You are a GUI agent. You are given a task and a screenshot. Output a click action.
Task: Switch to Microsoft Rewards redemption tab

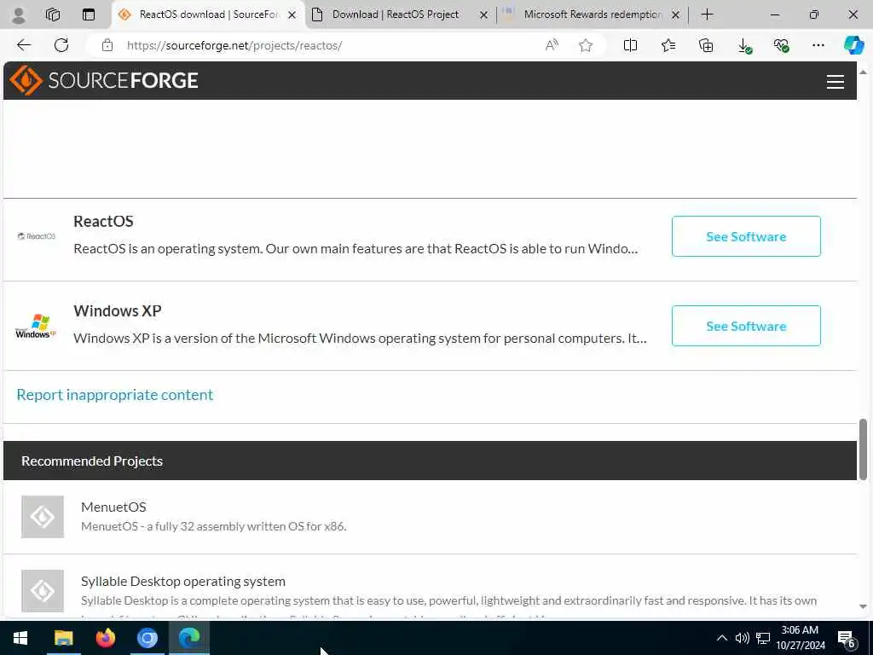tap(592, 15)
